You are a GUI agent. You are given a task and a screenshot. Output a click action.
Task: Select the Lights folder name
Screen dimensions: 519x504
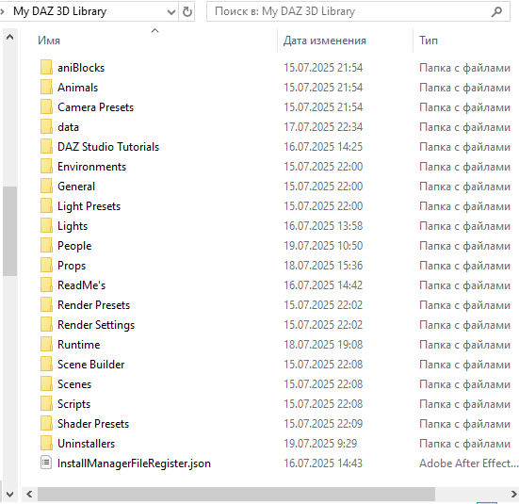click(x=73, y=226)
